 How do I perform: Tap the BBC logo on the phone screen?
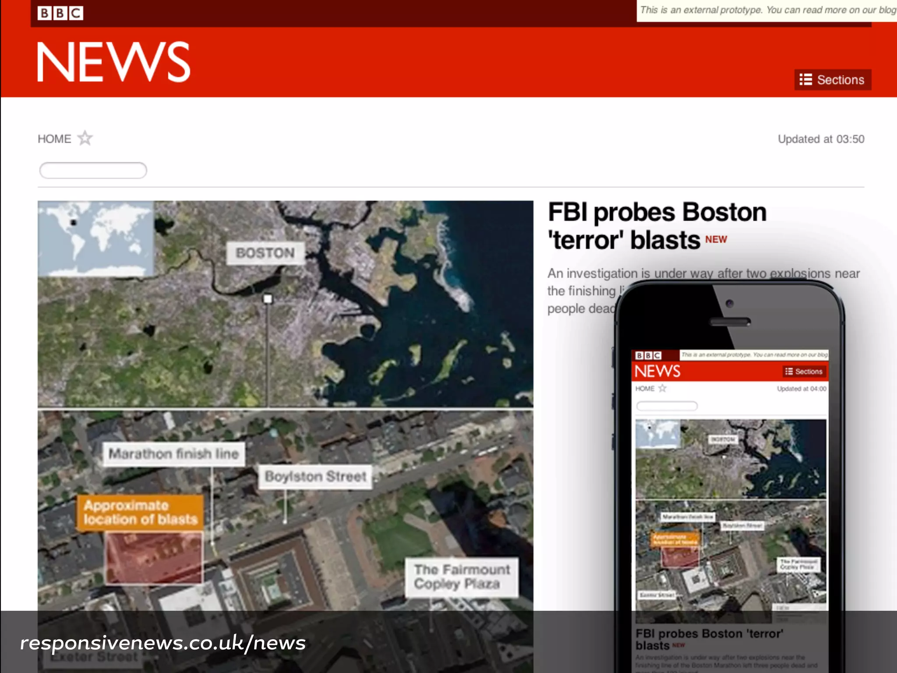[x=648, y=355]
